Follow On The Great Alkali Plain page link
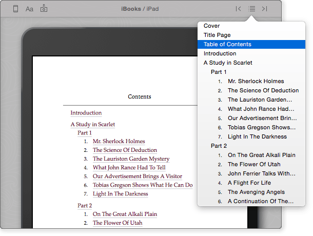Screen dimensions: 313x236 click(x=125, y=214)
